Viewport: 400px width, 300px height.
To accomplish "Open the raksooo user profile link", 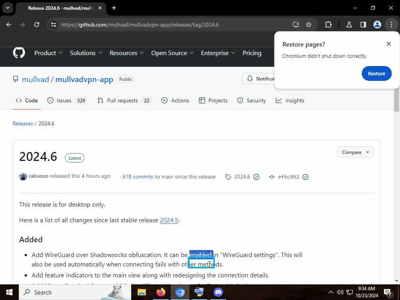I will [38, 176].
